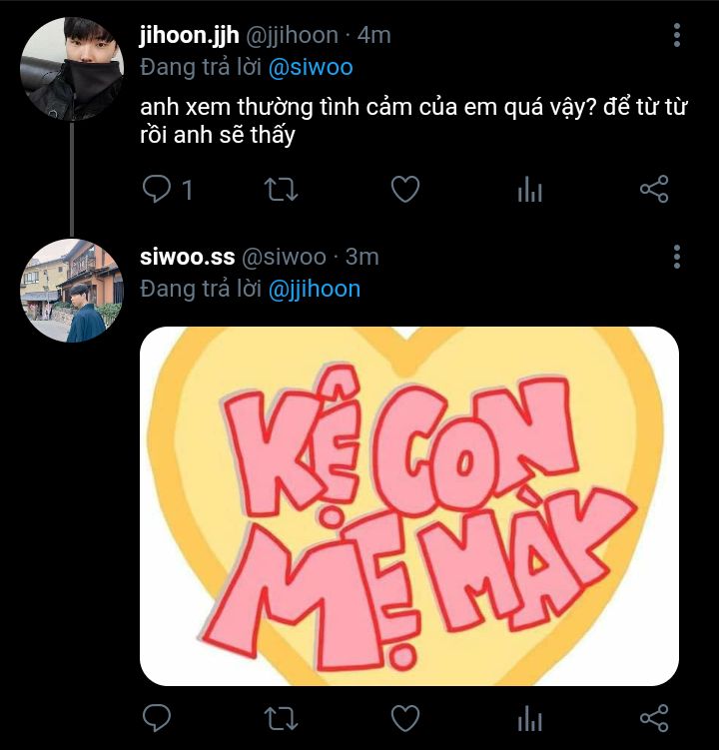Like jihoon.jjh's tweet with the heart
This screenshot has height=750, width=719.
tap(405, 190)
